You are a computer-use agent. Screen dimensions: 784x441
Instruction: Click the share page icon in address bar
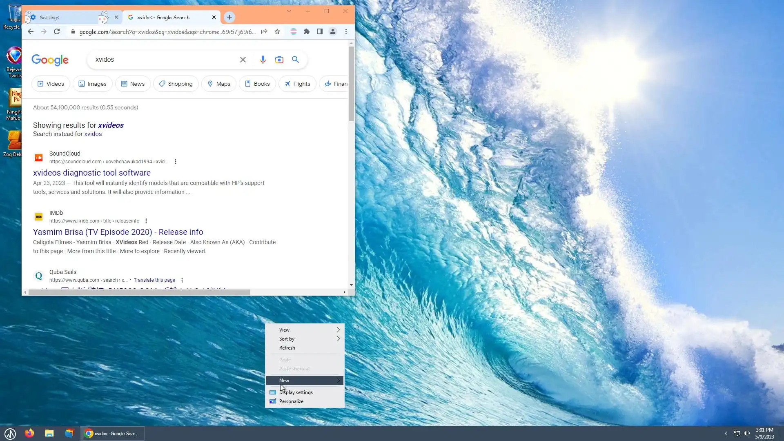pos(264,31)
